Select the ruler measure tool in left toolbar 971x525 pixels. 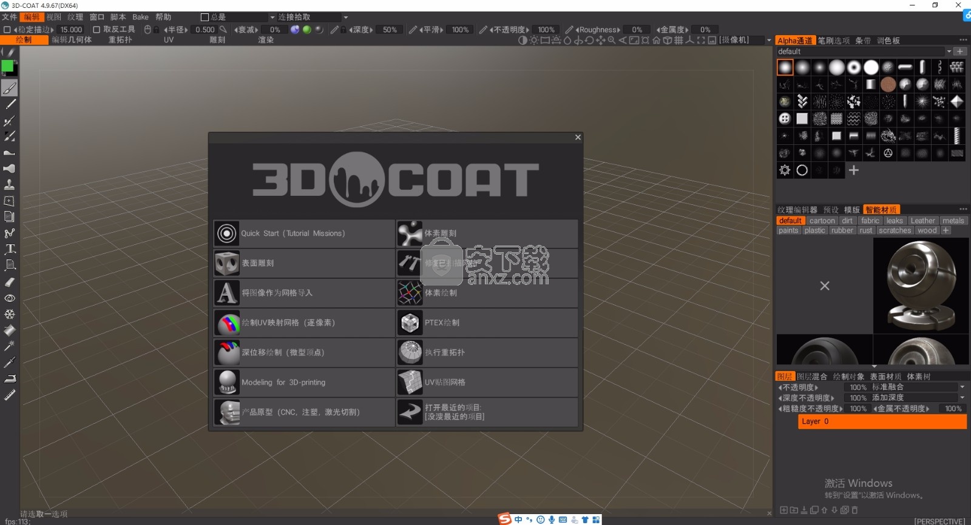[x=10, y=395]
